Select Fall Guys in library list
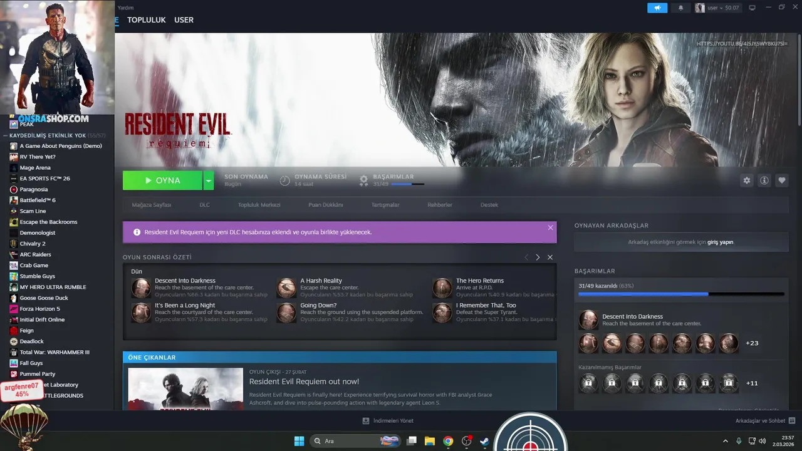The height and width of the screenshot is (451, 802). coord(31,363)
